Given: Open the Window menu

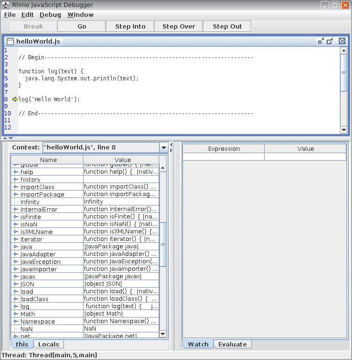Looking at the screenshot, I should (x=80, y=14).
